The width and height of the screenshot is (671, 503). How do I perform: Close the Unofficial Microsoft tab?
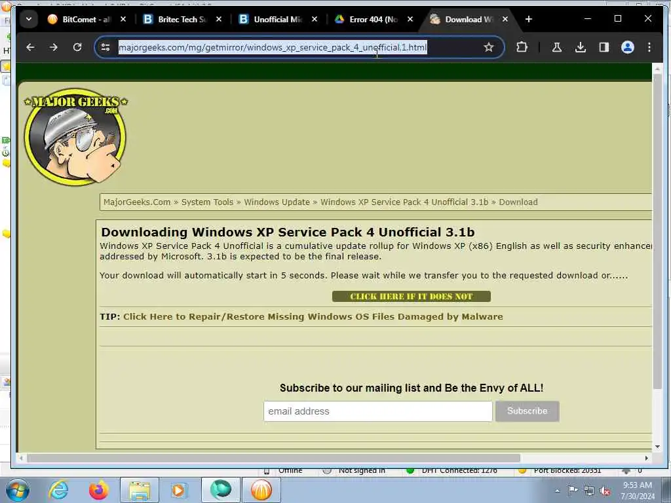coord(315,19)
